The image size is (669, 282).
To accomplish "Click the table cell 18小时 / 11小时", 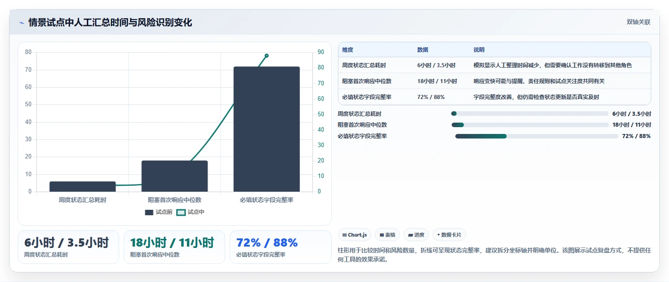I will [437, 81].
